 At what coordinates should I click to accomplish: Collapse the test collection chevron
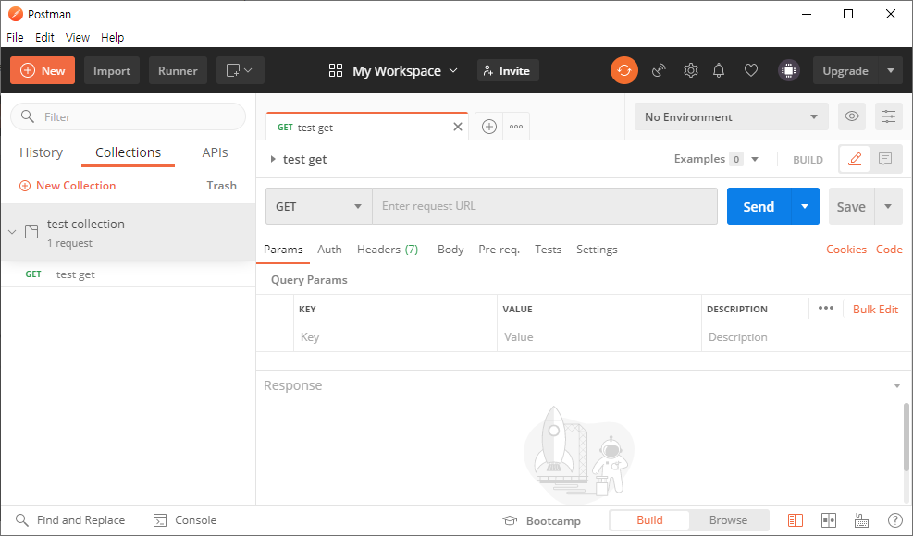12,232
